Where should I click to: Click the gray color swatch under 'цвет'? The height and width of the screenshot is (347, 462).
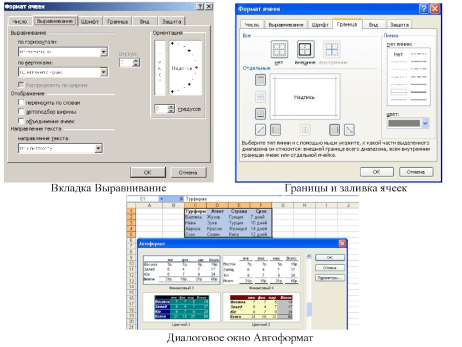(x=404, y=123)
